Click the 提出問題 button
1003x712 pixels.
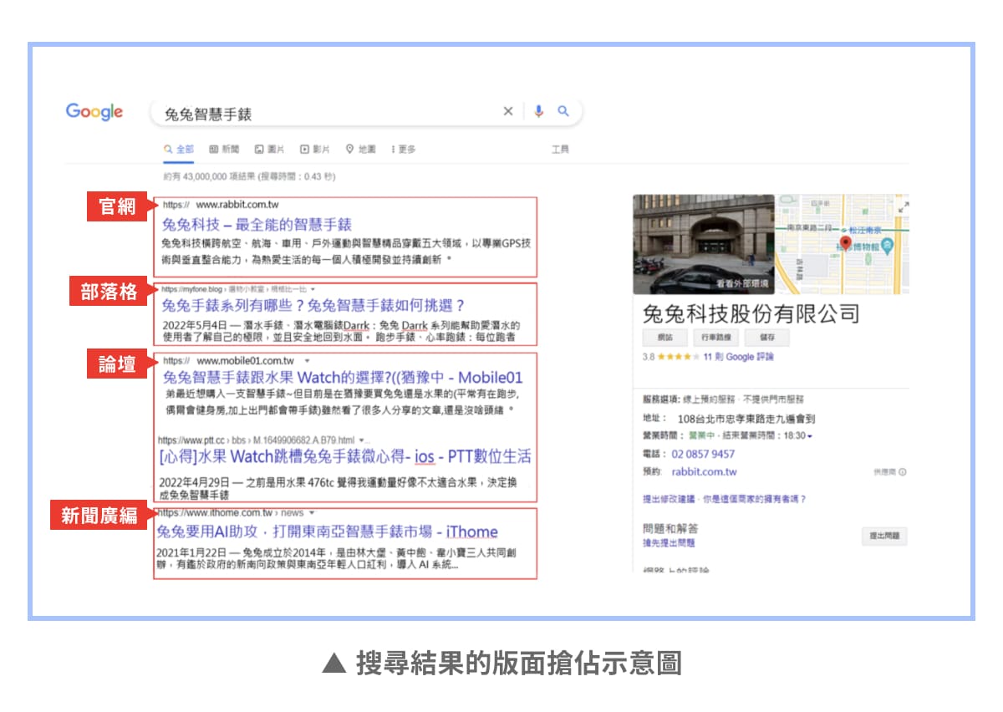click(883, 537)
